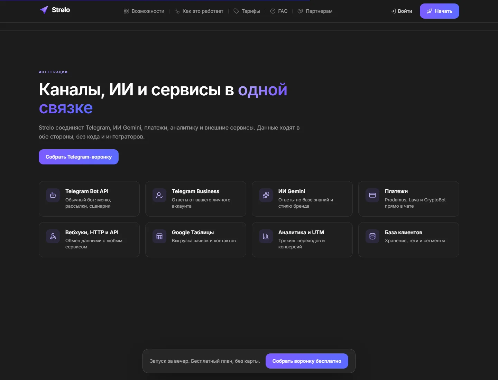Click the webhook icon in Вебхуки card
Screen dimensions: 498x380
click(53, 236)
